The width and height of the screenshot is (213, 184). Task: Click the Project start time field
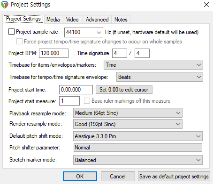[x=76, y=90]
